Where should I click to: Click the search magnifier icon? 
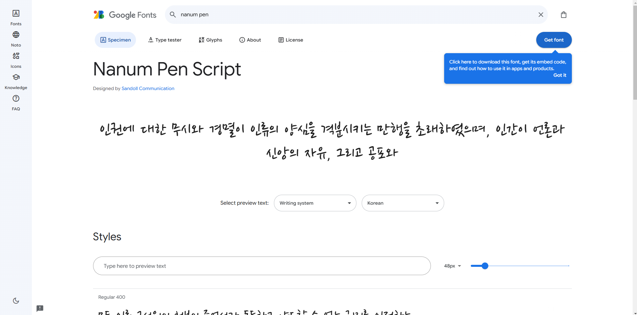click(173, 15)
